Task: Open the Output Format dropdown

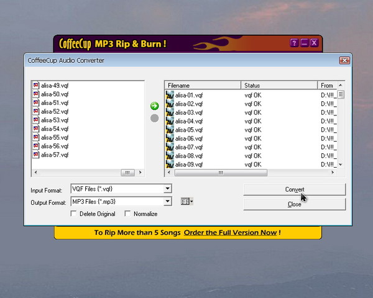Action: (x=167, y=201)
